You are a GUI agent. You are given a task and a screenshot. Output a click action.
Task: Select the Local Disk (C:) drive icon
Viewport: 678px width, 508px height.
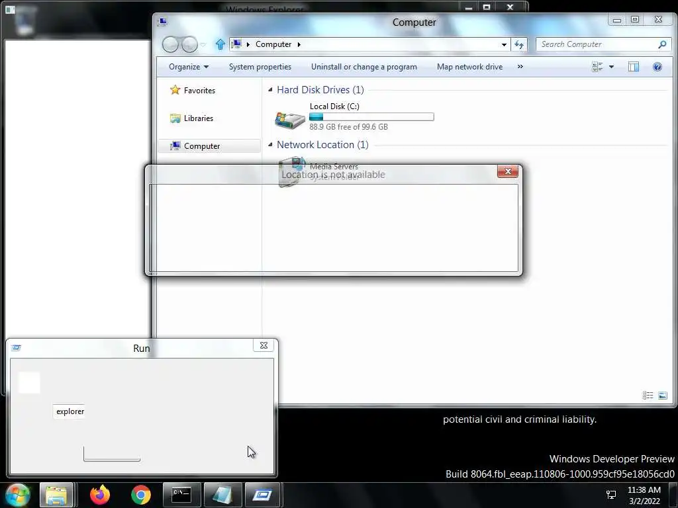290,119
